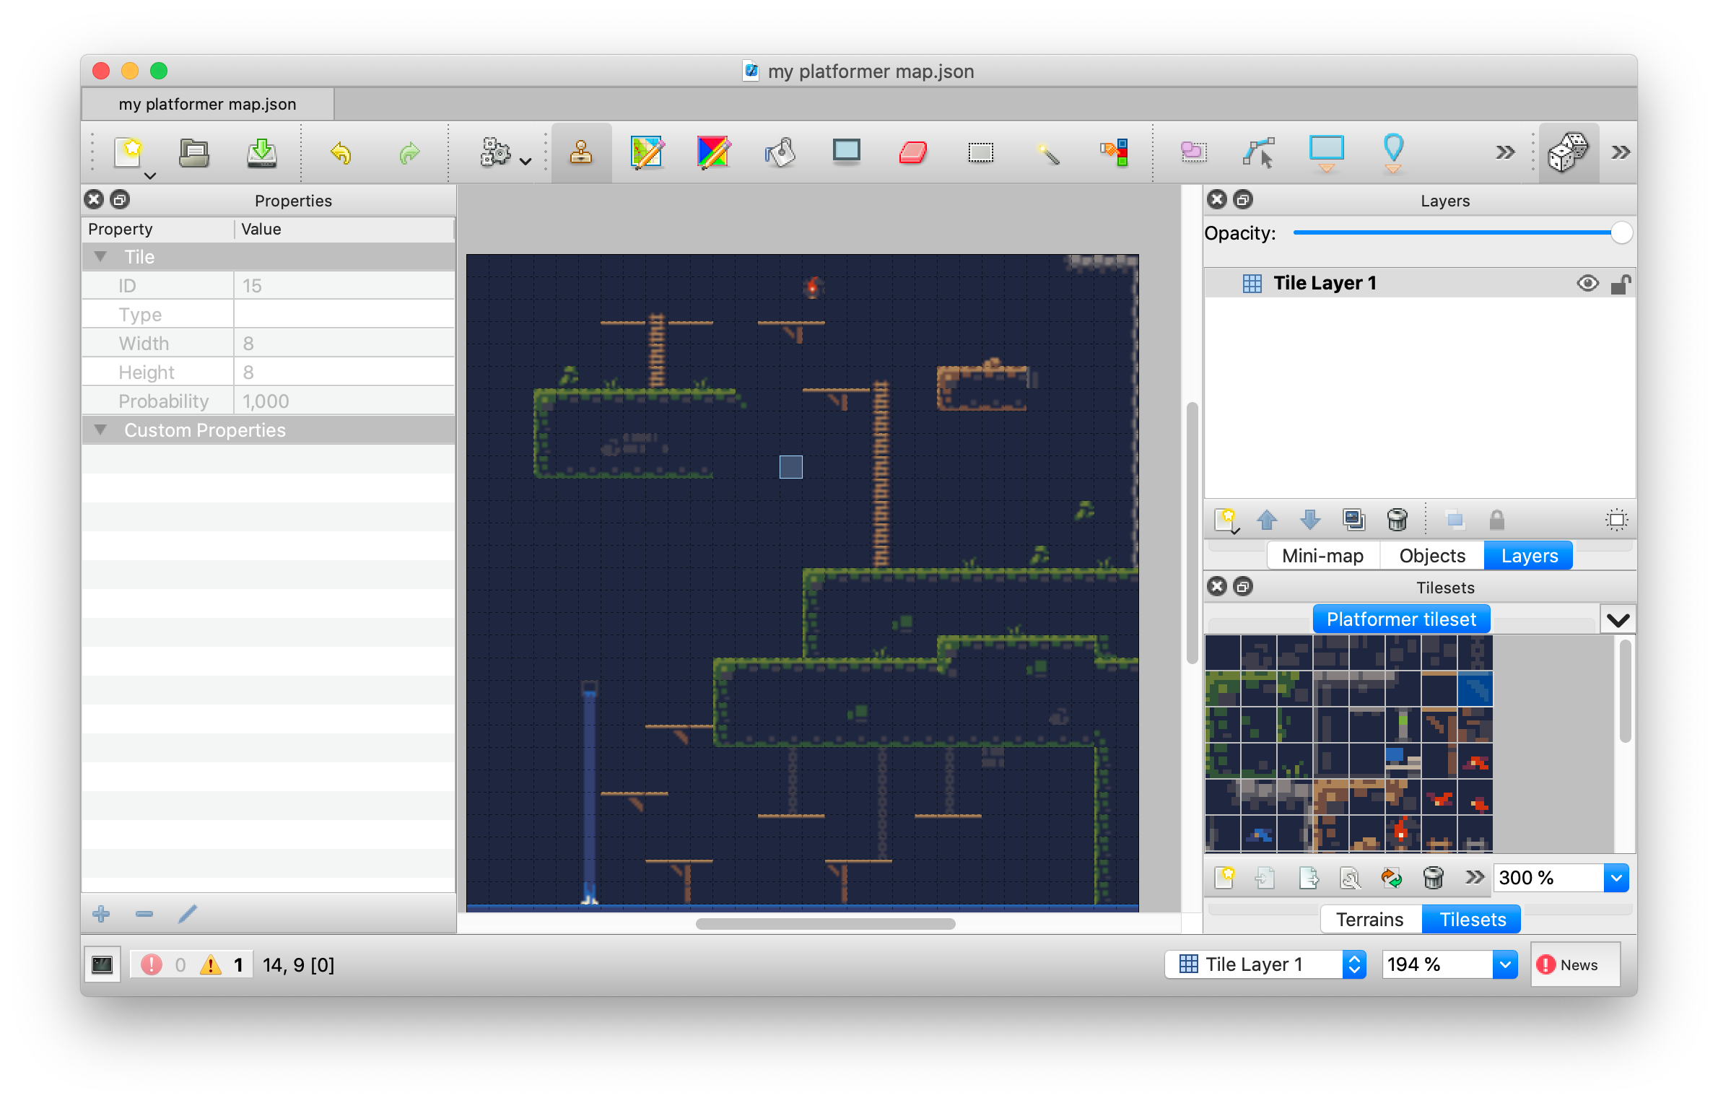Click the Undo arrow in toolbar

tap(341, 152)
